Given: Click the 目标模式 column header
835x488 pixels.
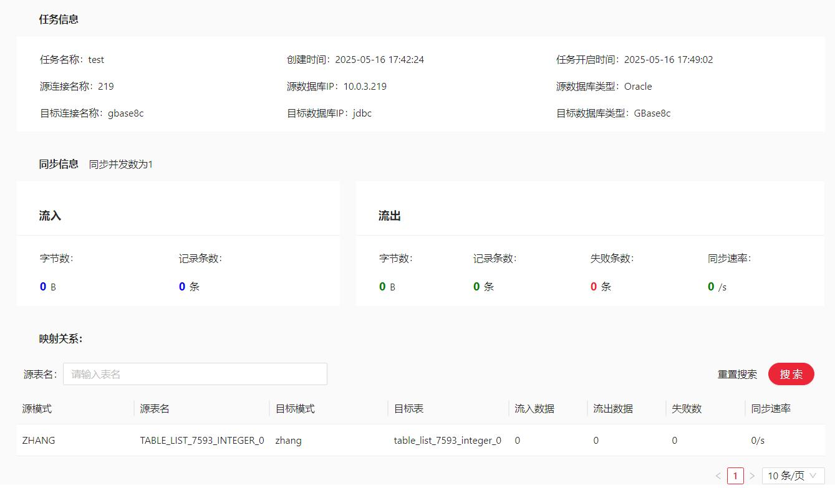Looking at the screenshot, I should (x=295, y=409).
